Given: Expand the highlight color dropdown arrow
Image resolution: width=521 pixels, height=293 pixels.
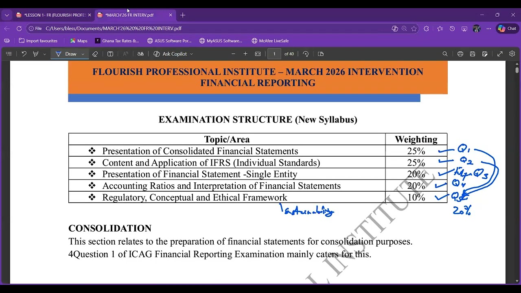Looking at the screenshot, I should (x=44, y=54).
